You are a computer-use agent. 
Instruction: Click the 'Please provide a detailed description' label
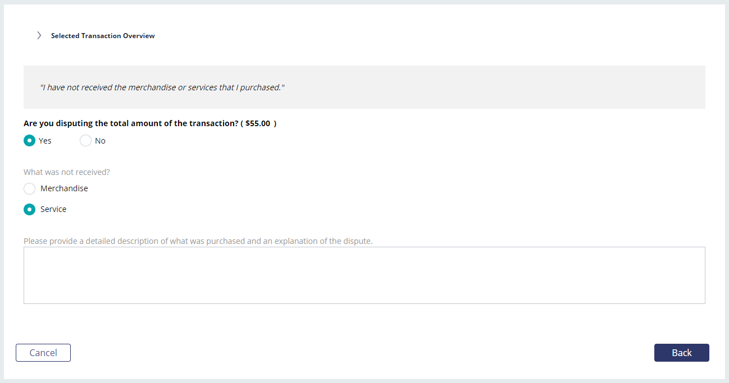tap(198, 241)
